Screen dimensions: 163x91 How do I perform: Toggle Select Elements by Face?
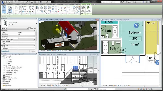point(147,89)
